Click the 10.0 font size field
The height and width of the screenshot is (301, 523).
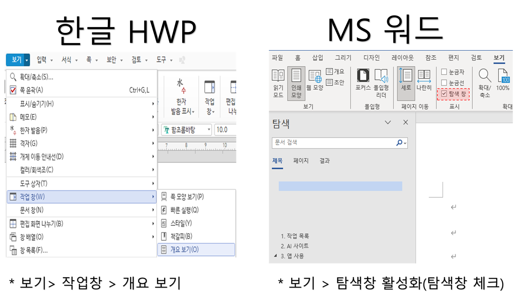[225, 130]
